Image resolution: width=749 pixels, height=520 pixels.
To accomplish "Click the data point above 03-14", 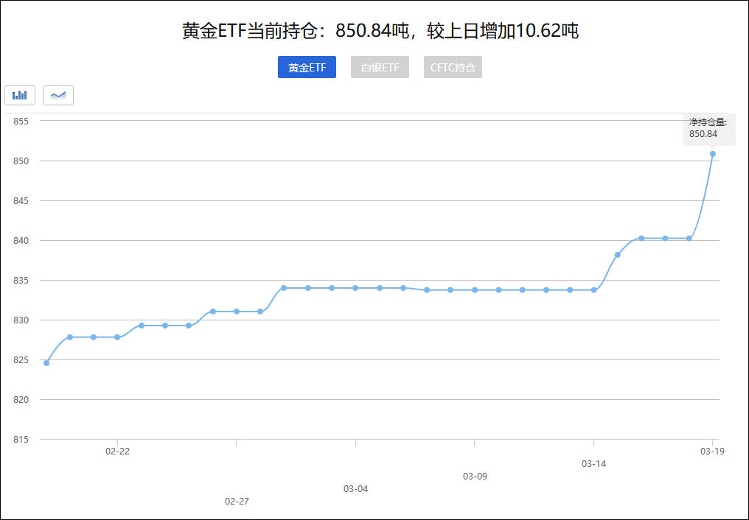I will point(595,289).
